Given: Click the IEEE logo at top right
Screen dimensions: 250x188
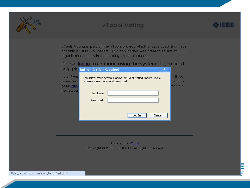Looking at the screenshot, I should click(x=223, y=25).
